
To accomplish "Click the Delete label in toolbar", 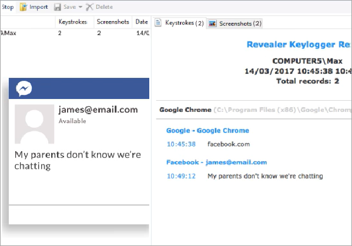I will [x=104, y=7].
